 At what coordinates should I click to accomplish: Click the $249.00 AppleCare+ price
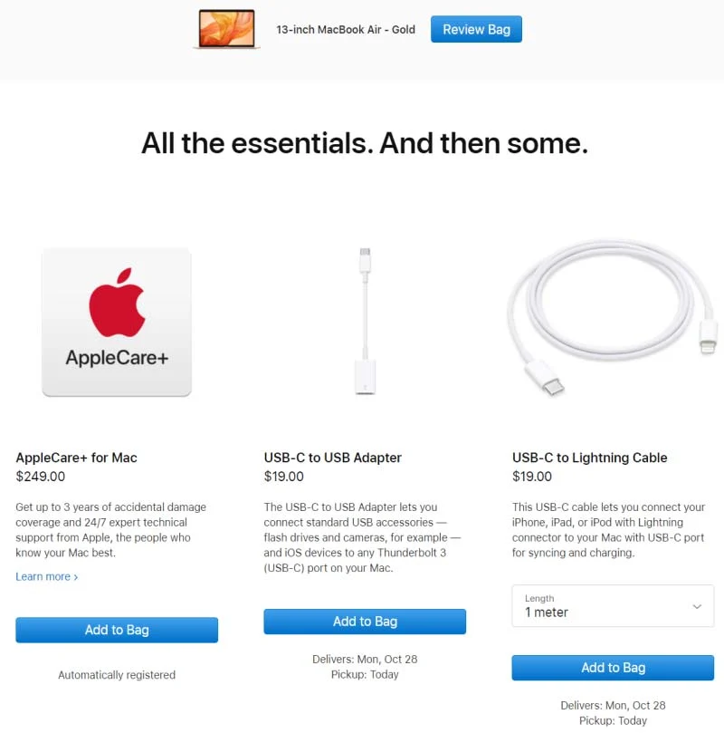[x=41, y=477]
